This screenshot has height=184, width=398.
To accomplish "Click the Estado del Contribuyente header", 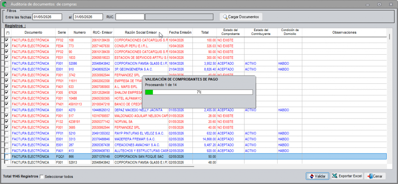I will tap(261, 32).
